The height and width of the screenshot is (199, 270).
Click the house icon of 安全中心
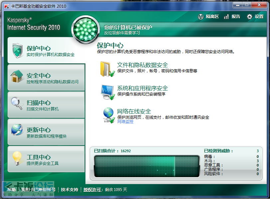tap(17, 76)
